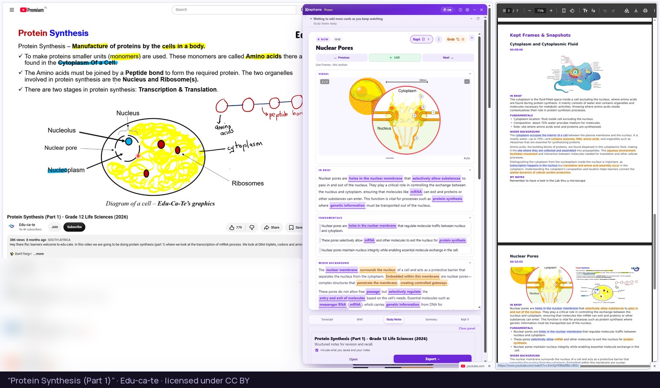Print the PDF document
The height and width of the screenshot is (388, 660).
click(x=645, y=11)
